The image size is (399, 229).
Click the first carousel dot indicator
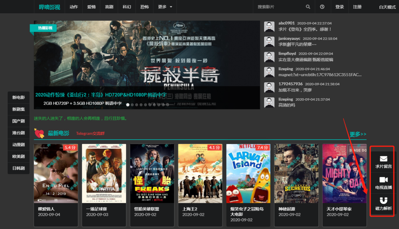128,105
